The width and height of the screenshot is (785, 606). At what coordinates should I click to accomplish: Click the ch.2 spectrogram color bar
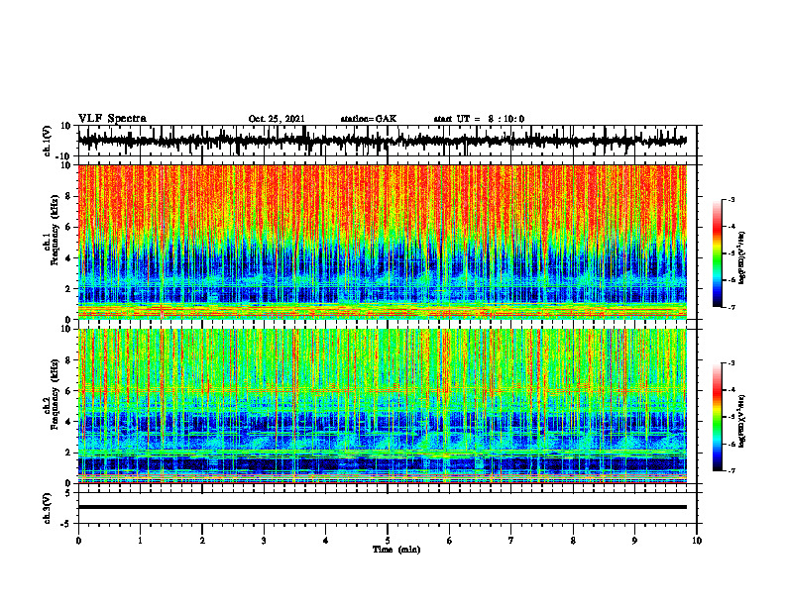point(717,417)
